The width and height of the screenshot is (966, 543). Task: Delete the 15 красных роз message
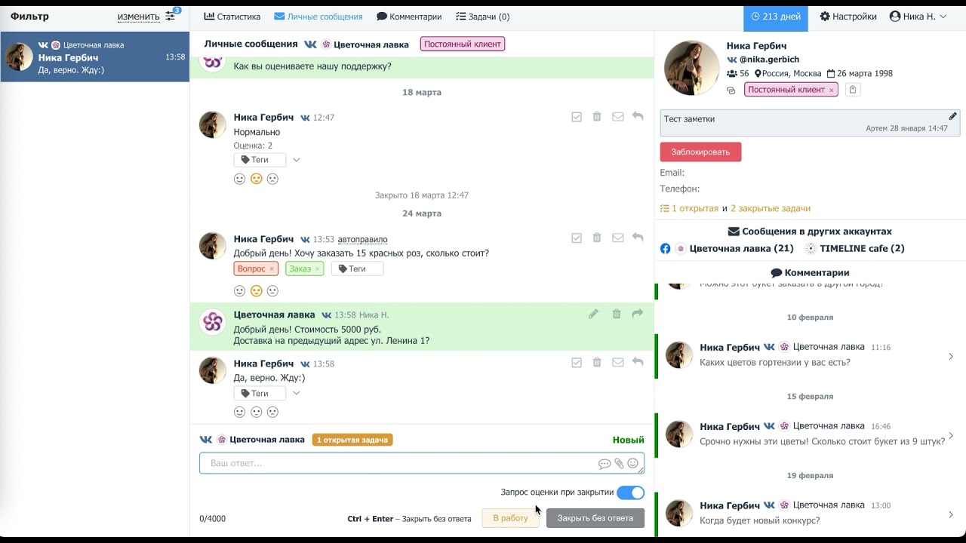pos(597,238)
